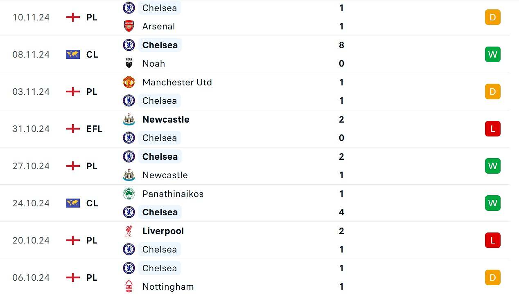Viewport: 519px width, 295px height.
Task: Open the Nottingham team link
Action: 168,286
